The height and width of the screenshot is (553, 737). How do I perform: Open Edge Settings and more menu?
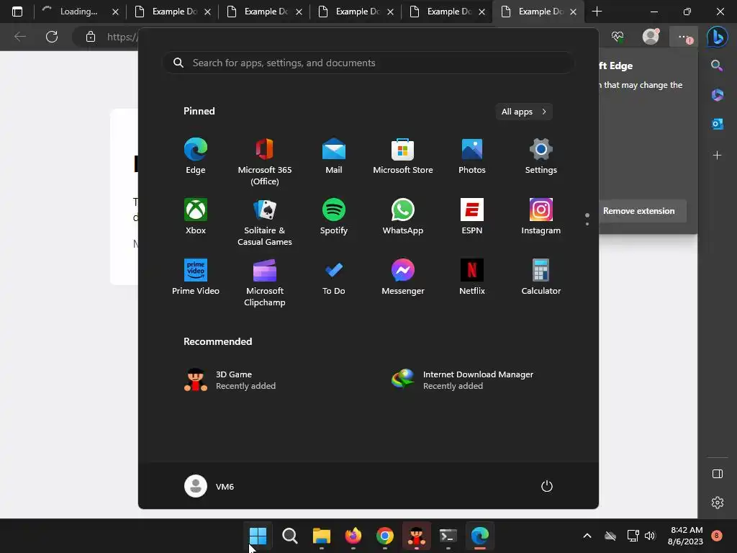pos(684,37)
